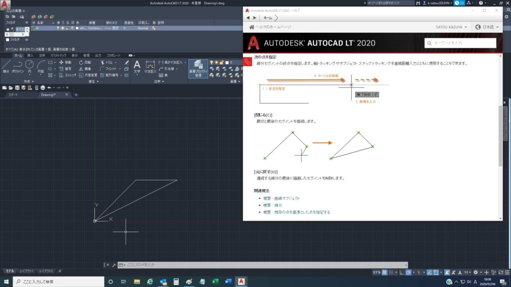Expand the 修正 (Modify) panel dropdown

93,81
